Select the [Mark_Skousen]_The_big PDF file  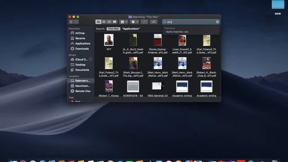pyautogui.click(x=133, y=63)
